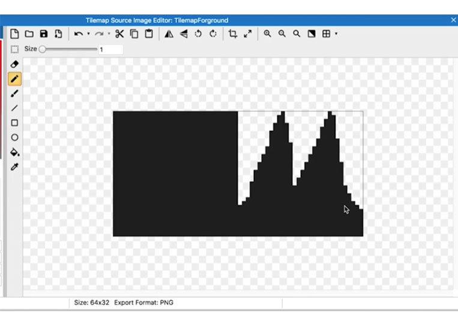
Task: Click the Size slider handle
Action: [43, 49]
